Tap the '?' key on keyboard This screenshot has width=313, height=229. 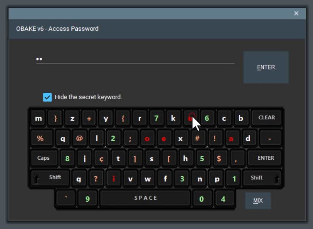(96, 179)
